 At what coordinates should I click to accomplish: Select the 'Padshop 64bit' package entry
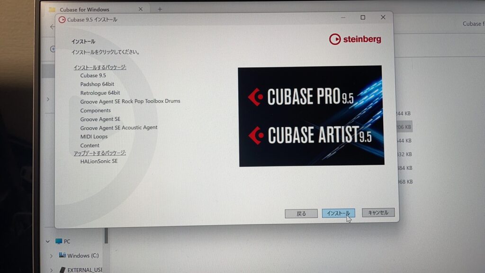click(97, 84)
